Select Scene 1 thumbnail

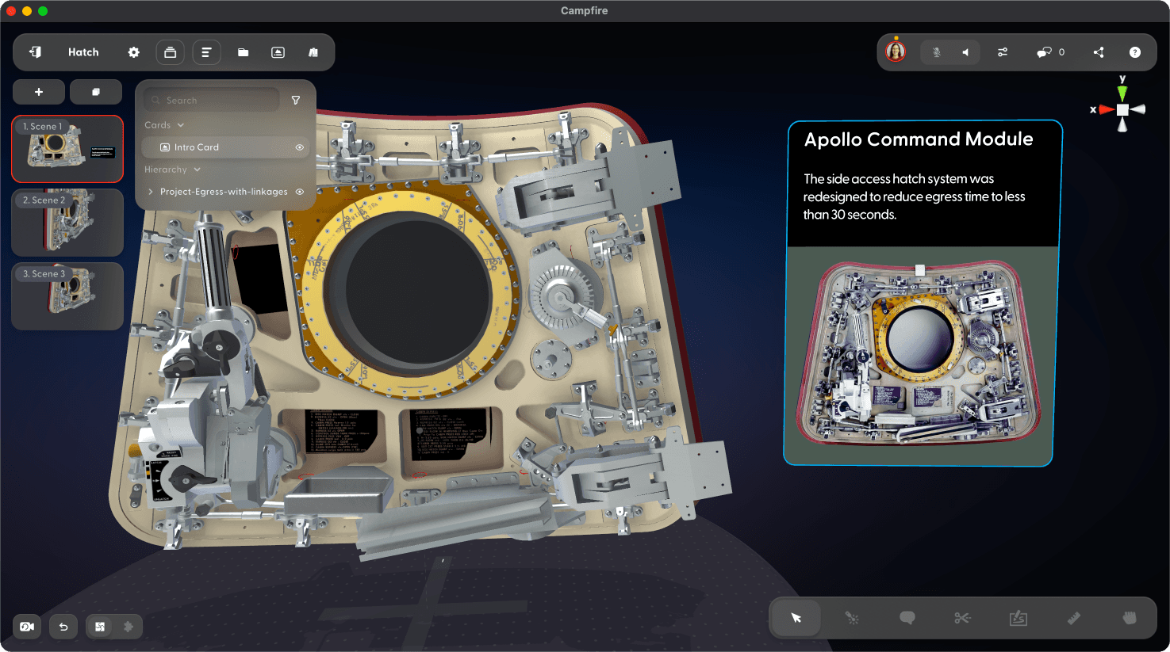(x=67, y=149)
